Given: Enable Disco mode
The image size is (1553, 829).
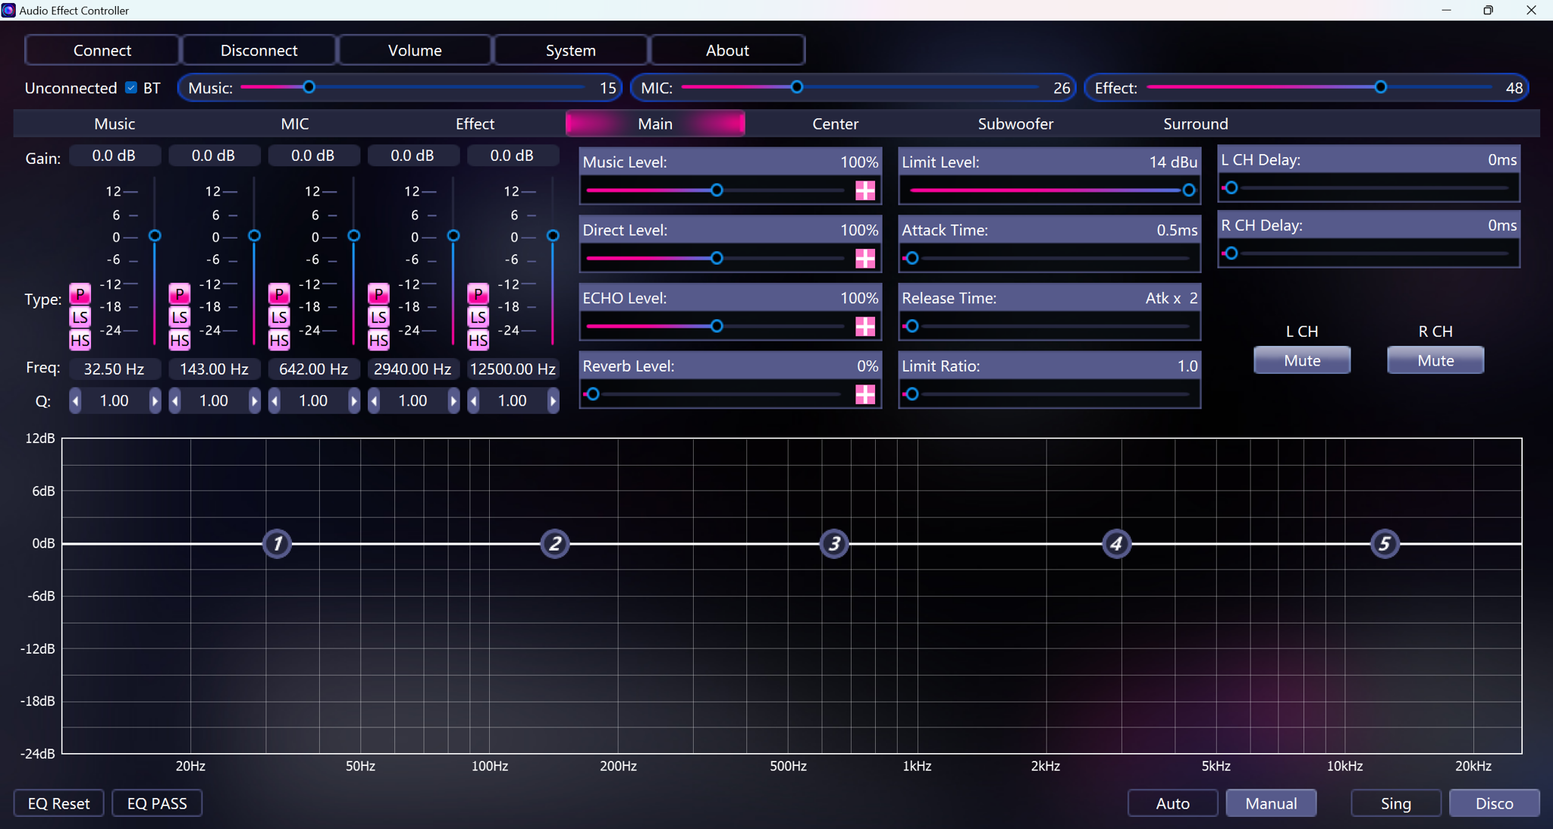Looking at the screenshot, I should click(x=1495, y=803).
